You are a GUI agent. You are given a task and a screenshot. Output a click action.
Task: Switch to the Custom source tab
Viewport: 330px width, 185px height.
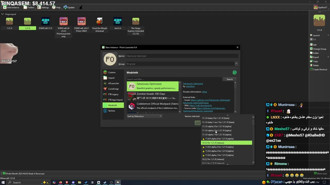pyautogui.click(x=113, y=72)
